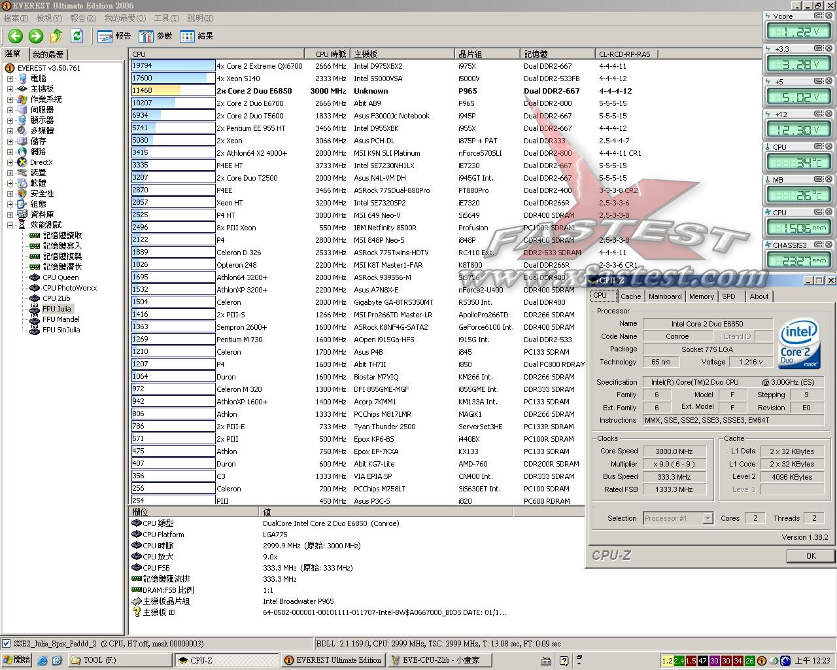Open the Processor #1 selection dropdown
Viewport: 837px width, 670px height.
(708, 518)
